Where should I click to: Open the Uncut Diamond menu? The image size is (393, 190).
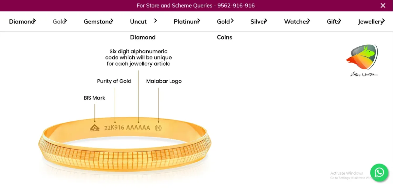click(143, 29)
